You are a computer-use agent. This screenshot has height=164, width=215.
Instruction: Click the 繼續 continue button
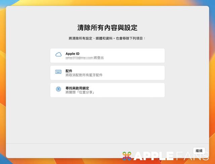tap(199, 151)
